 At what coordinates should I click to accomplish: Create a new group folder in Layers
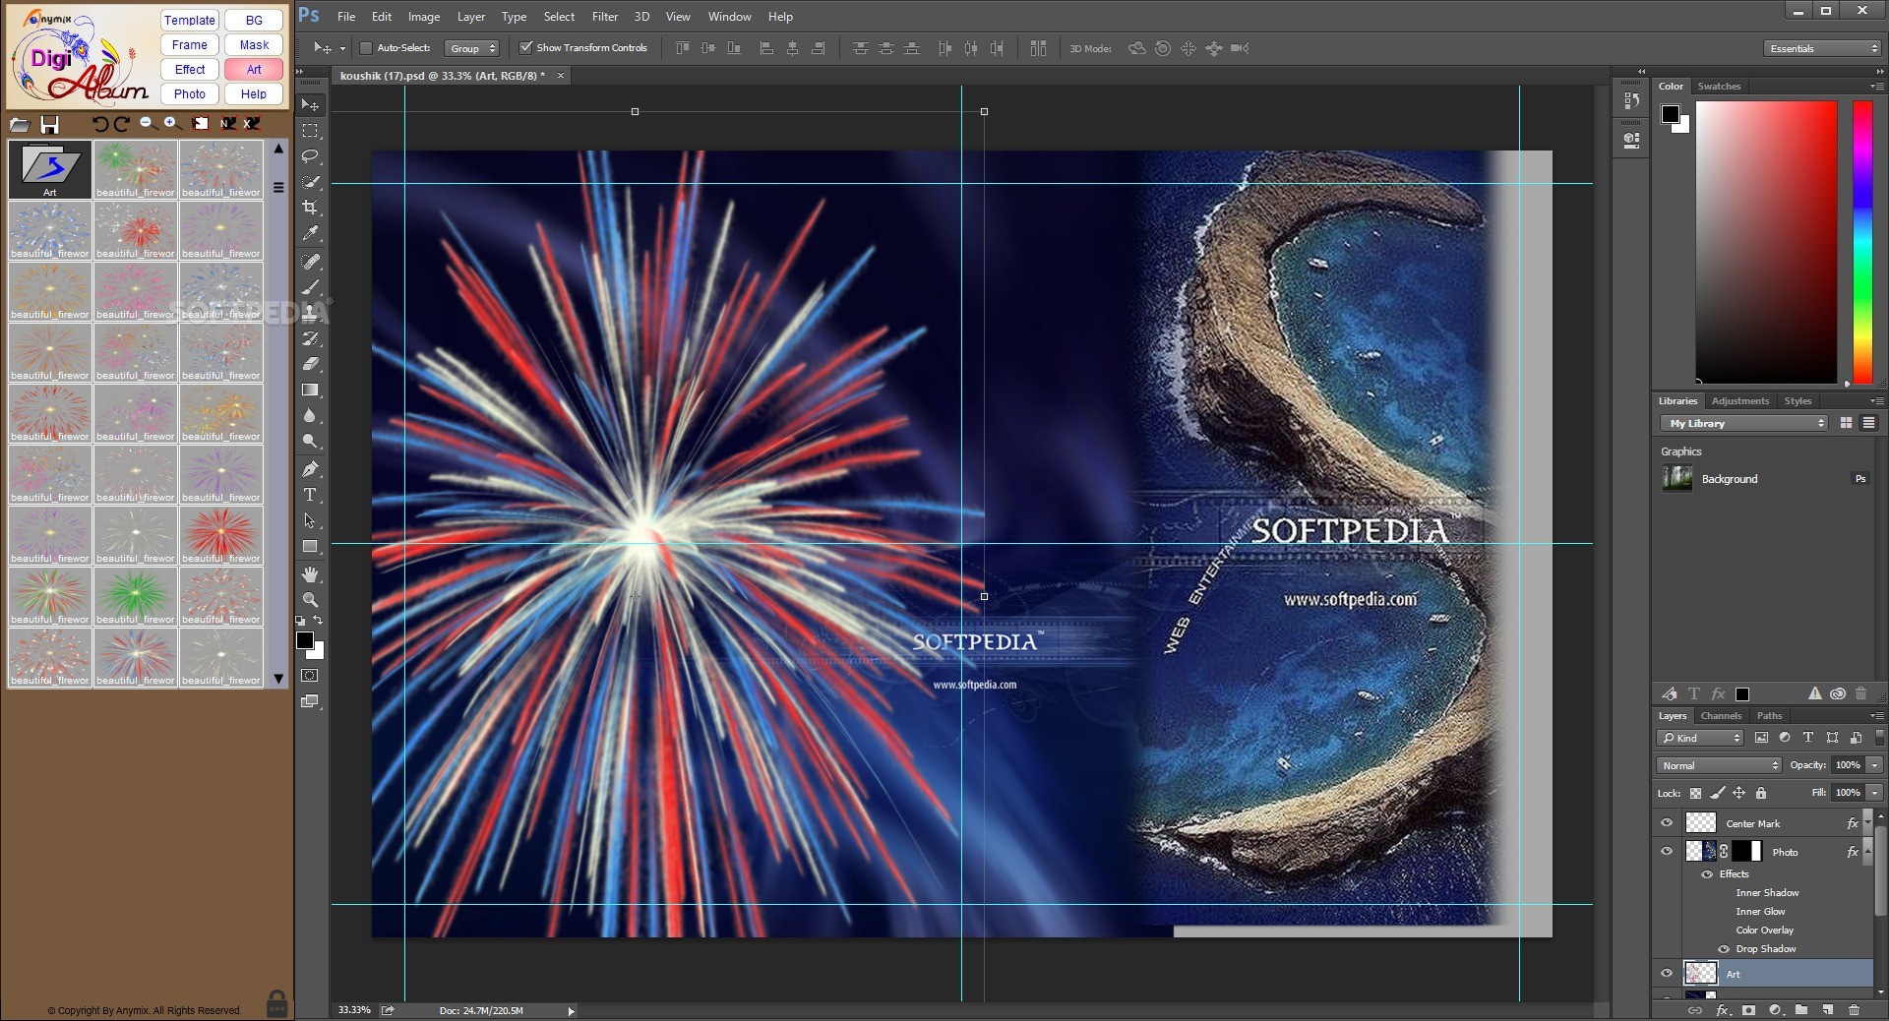[1800, 1010]
